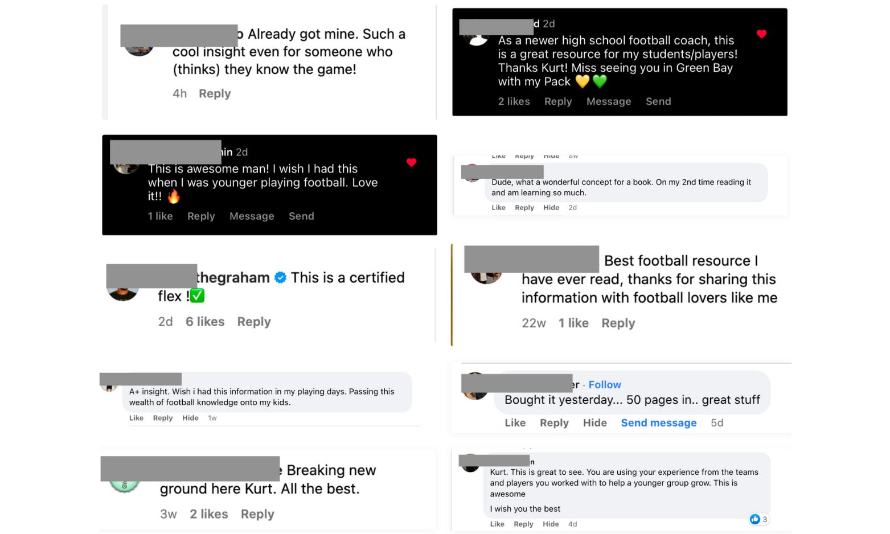Click Message under the football coach comment
This screenshot has width=890, height=534.
click(609, 101)
